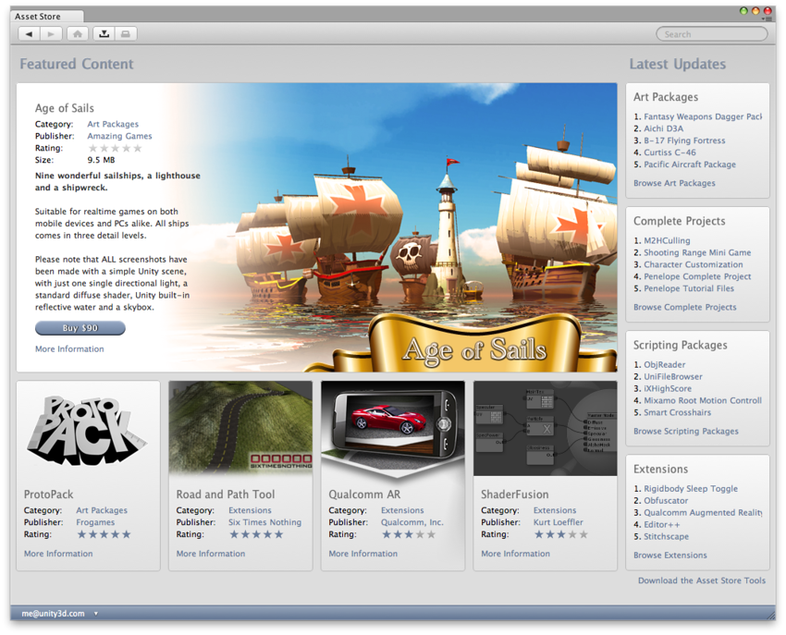Browse Art Packages in Latest Updates
Screen dimensions: 786x635
click(x=674, y=182)
